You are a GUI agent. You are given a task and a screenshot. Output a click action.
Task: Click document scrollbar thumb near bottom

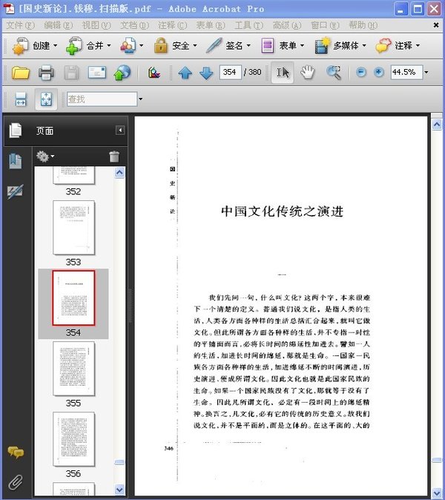pos(437,460)
